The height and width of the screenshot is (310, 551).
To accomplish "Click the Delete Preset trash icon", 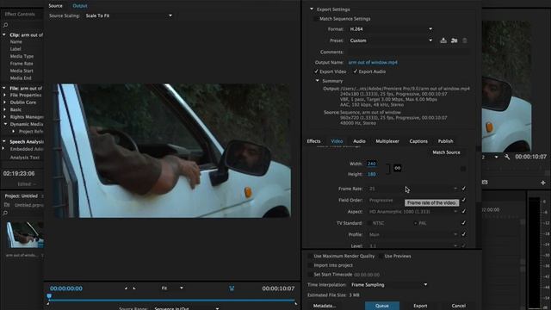I will (465, 40).
